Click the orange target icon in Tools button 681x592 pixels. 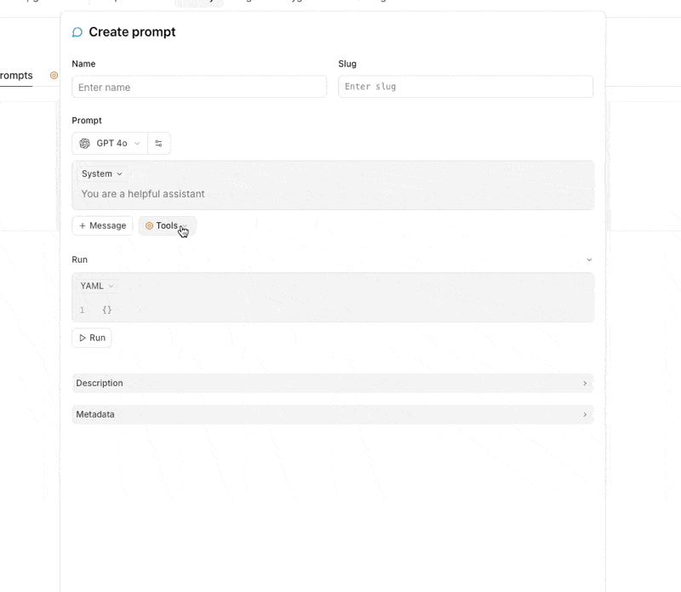[149, 225]
